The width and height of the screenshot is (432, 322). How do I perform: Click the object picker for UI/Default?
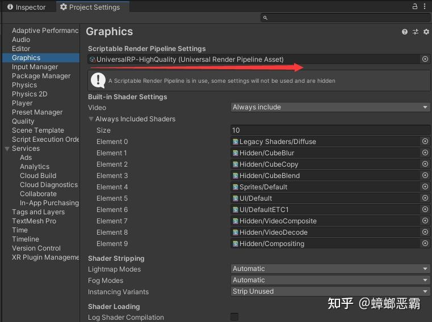[425, 198]
